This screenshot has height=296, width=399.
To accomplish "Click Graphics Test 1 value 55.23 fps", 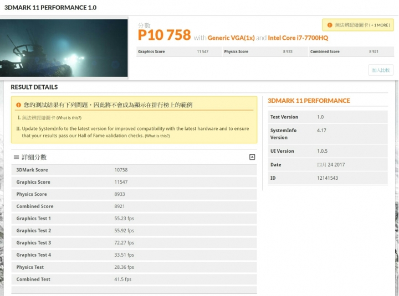I will click(124, 219).
